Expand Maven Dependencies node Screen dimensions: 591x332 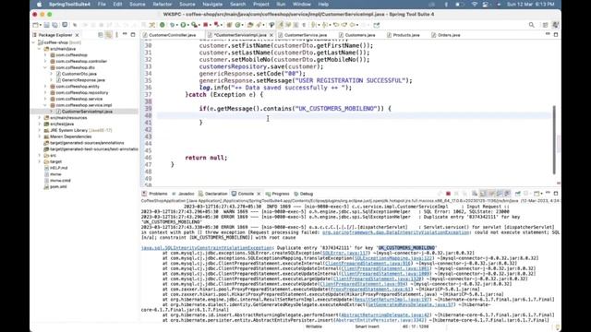(x=40, y=136)
